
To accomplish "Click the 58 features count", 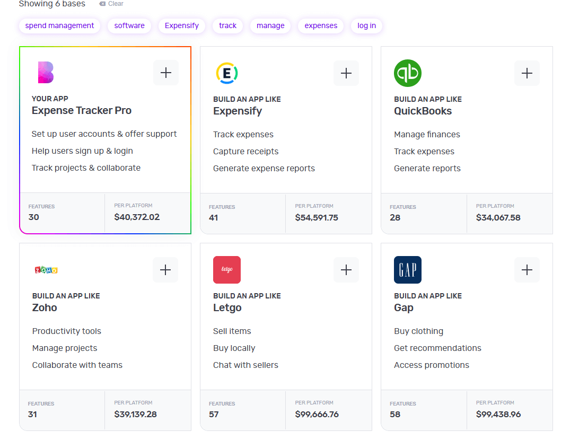I will point(395,415).
